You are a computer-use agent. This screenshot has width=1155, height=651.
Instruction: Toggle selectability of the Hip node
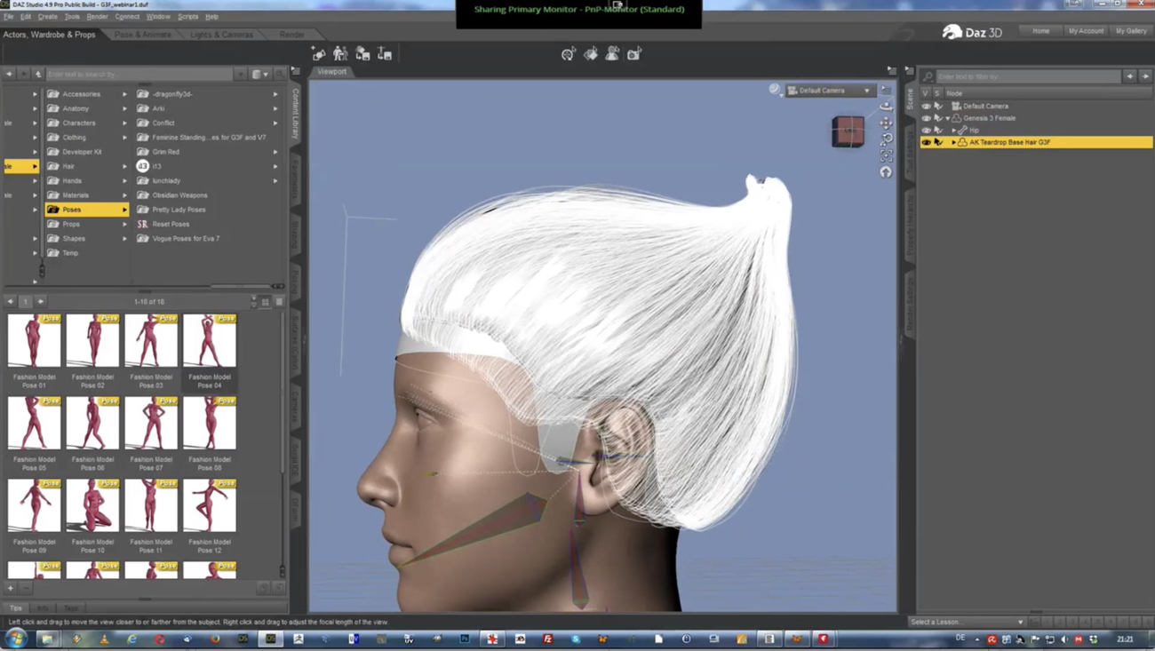click(936, 129)
